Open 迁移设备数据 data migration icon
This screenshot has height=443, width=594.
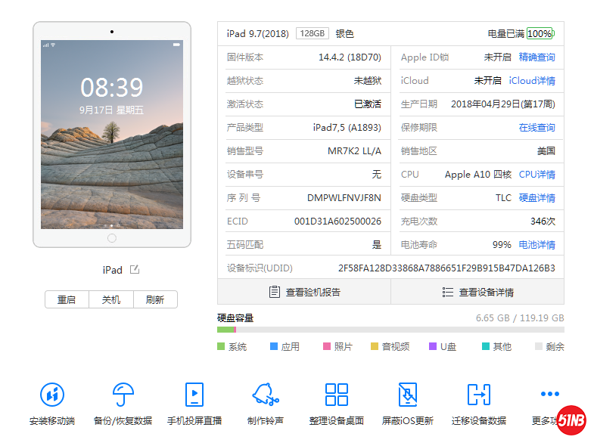point(479,395)
